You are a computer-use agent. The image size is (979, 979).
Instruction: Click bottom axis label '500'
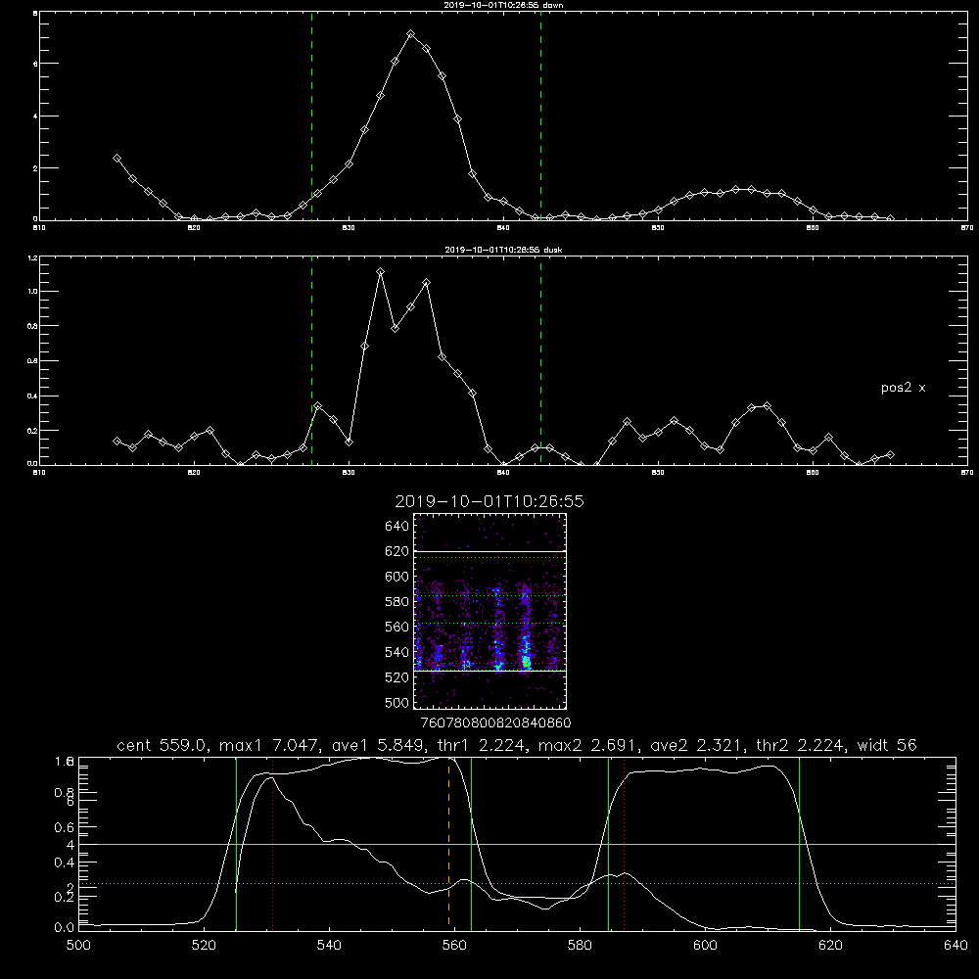click(78, 946)
